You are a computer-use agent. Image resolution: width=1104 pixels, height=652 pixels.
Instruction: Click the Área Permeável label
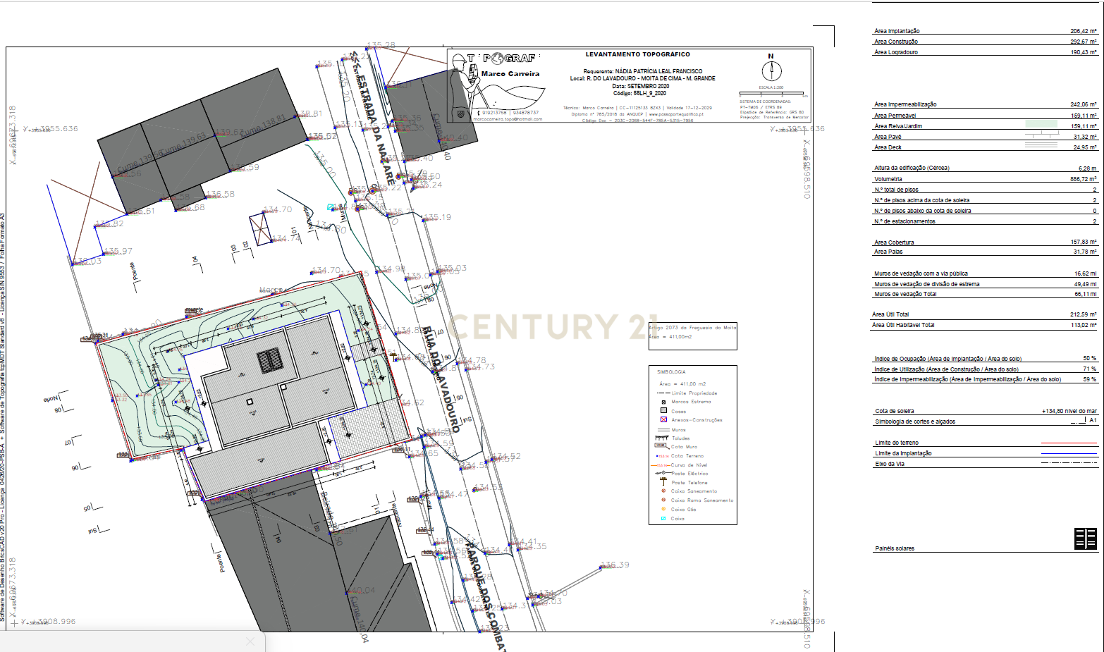pos(895,116)
